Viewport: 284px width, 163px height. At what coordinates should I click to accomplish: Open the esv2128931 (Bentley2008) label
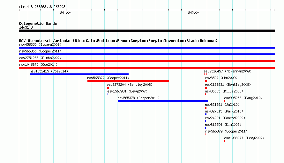228,85
